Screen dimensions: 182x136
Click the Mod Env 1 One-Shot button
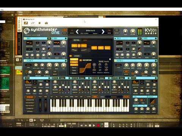55,93
